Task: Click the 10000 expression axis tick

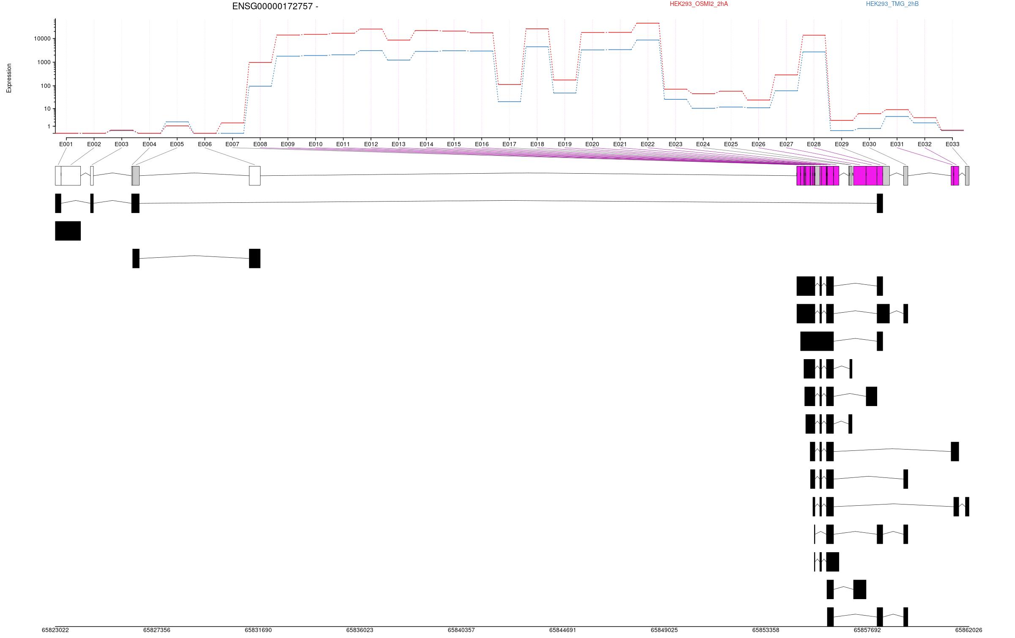Action: click(42, 38)
